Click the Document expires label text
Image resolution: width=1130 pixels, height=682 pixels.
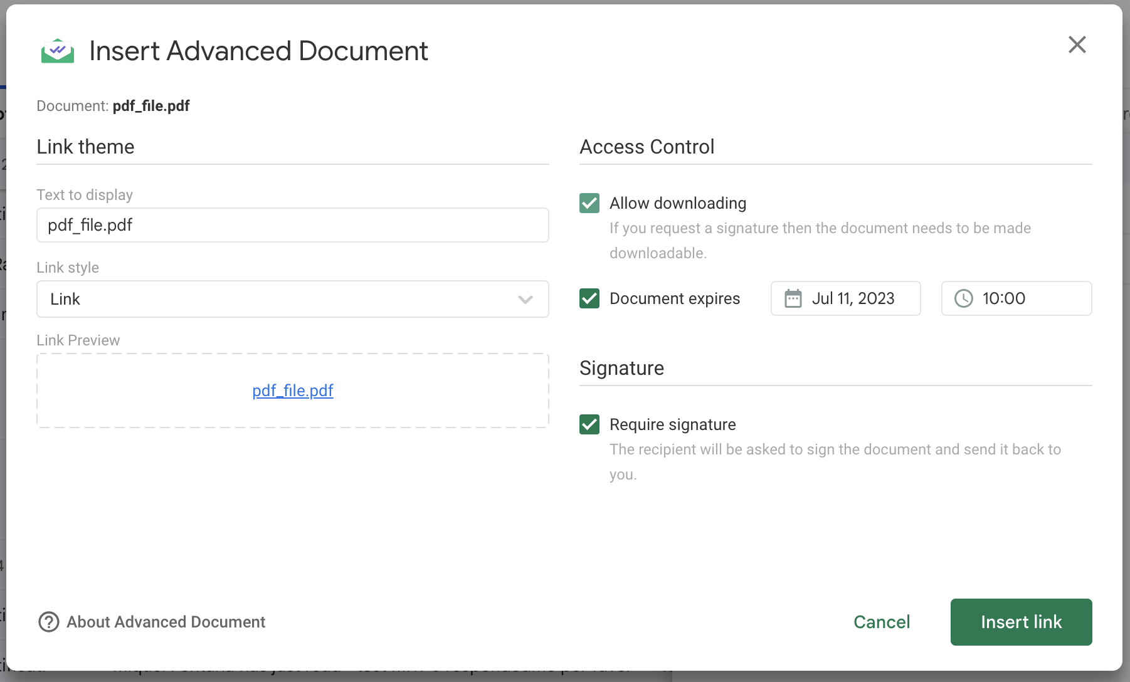pos(675,298)
